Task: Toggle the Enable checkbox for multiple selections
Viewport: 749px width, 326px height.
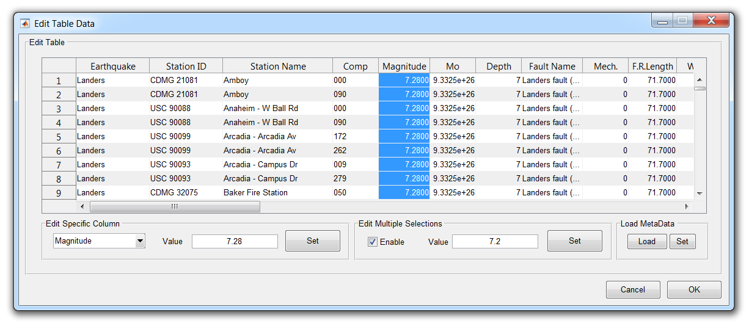Action: tap(373, 242)
